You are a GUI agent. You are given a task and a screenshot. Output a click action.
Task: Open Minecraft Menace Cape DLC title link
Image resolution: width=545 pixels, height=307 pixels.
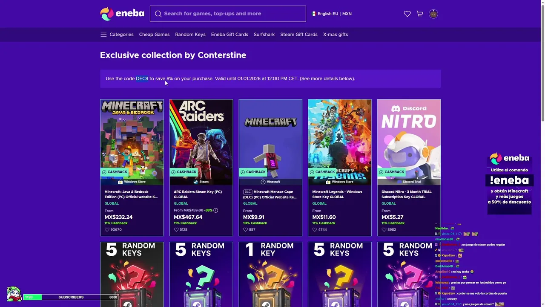(x=270, y=194)
